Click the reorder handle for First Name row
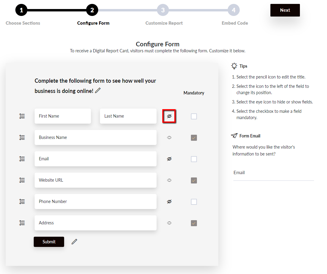327x274 pixels. [22, 116]
